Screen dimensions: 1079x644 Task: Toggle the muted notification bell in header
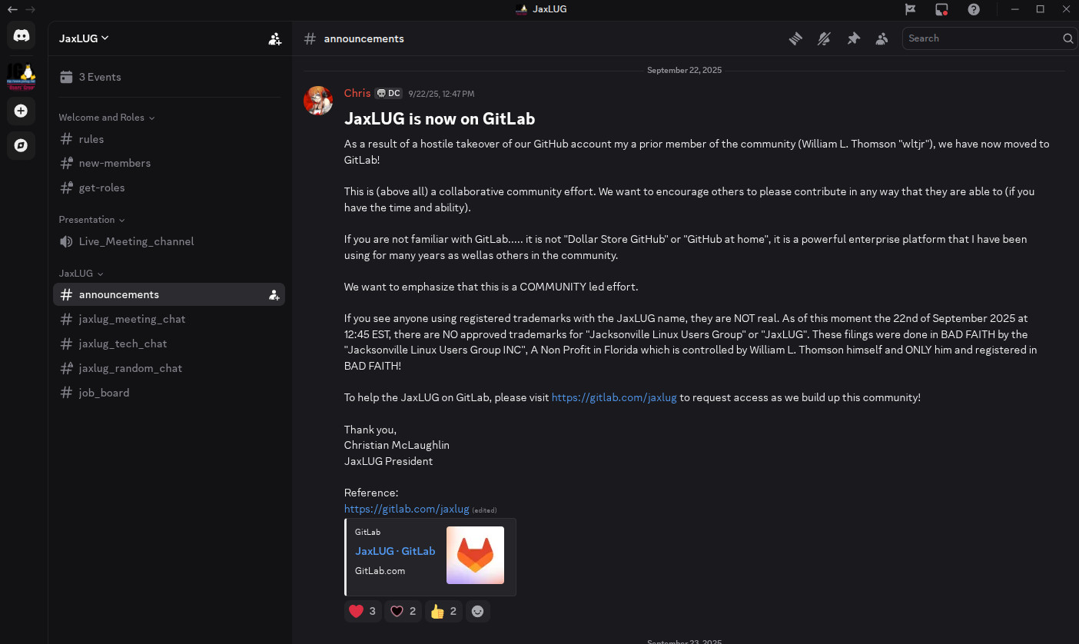point(824,38)
